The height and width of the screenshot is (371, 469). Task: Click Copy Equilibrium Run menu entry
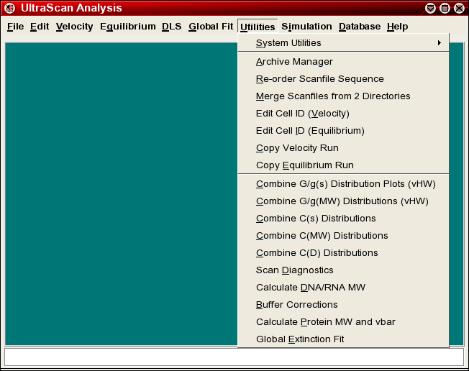tap(304, 165)
